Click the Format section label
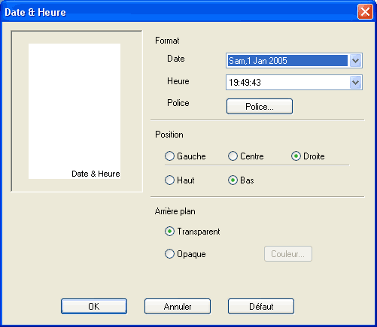Viewport: 377px width, 327px height. pos(167,41)
